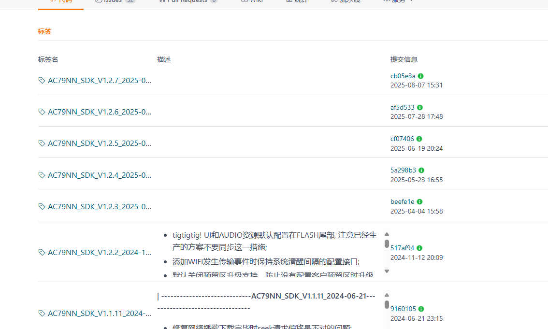548x329 pixels.
Task: Open commit beefe1e
Action: 402,201
